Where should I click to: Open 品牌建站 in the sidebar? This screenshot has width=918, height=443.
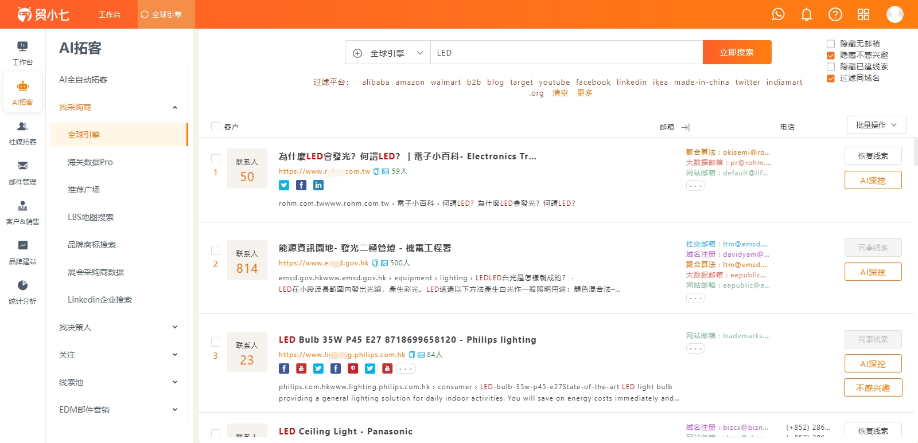(22, 253)
